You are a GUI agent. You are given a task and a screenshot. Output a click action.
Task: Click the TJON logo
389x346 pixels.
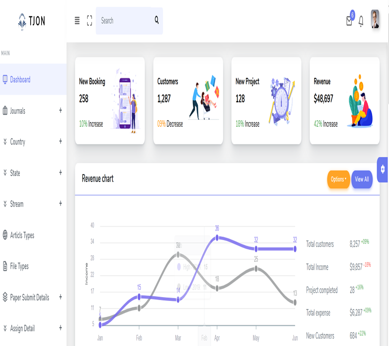(x=32, y=21)
